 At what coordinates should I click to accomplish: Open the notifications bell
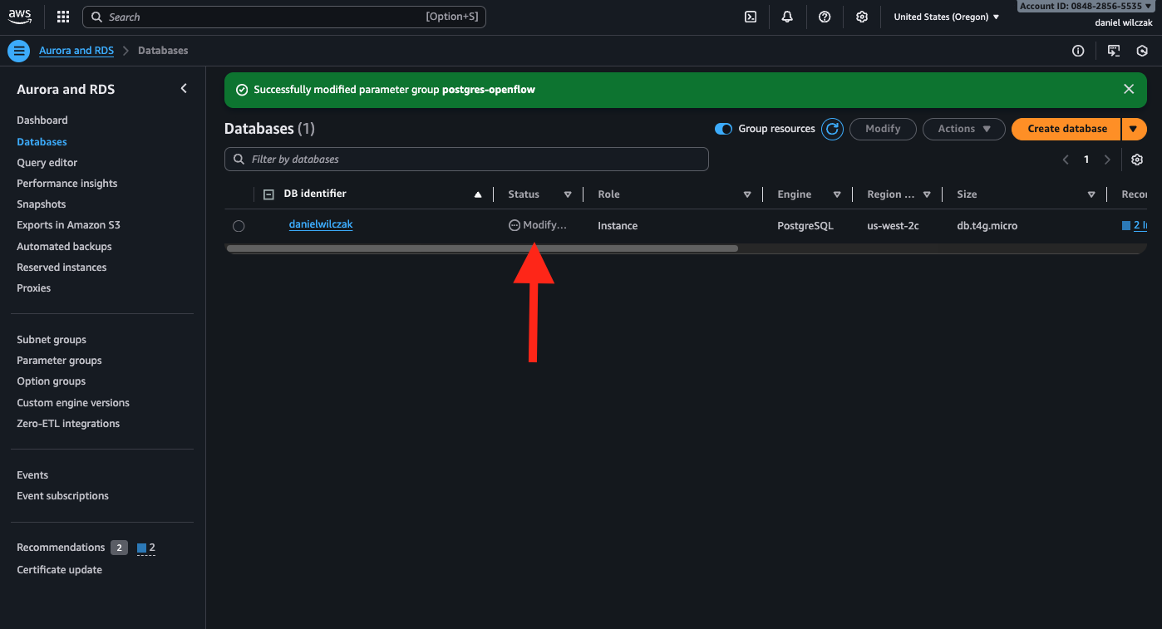tap(787, 17)
